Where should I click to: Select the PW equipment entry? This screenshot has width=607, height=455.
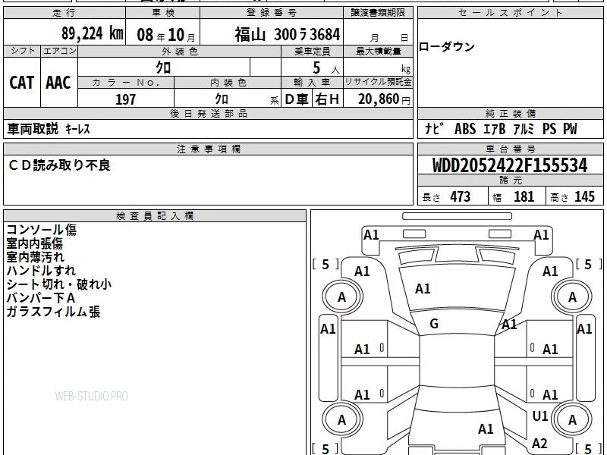[x=570, y=129]
